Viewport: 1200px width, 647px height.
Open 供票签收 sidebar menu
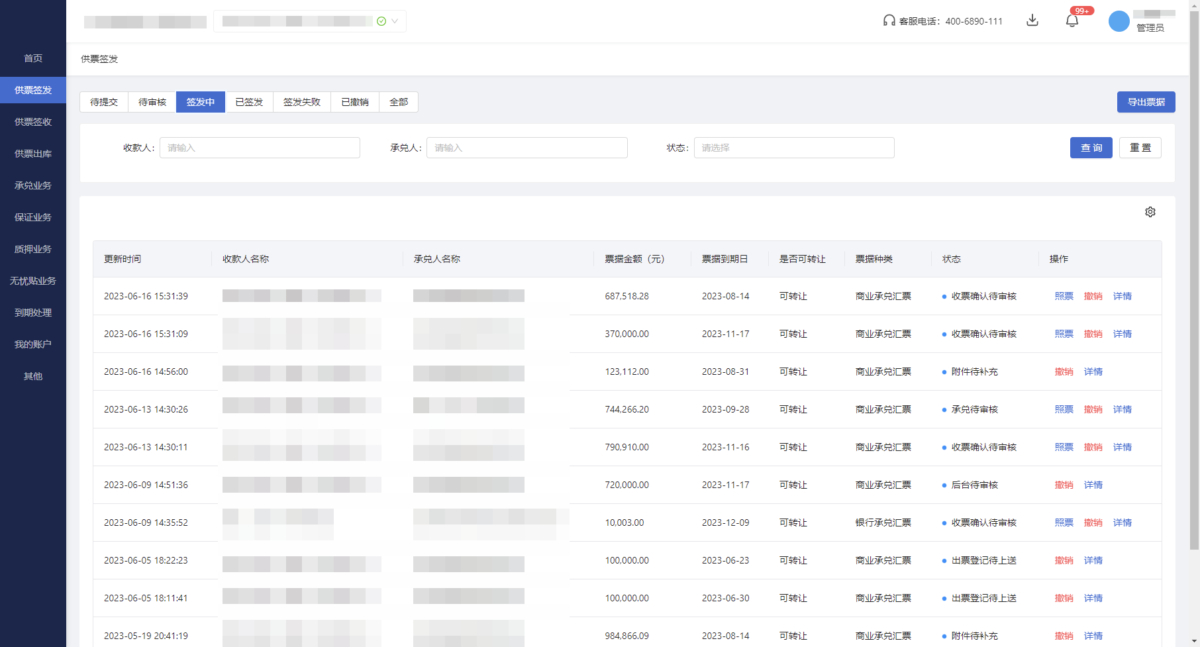coord(33,122)
